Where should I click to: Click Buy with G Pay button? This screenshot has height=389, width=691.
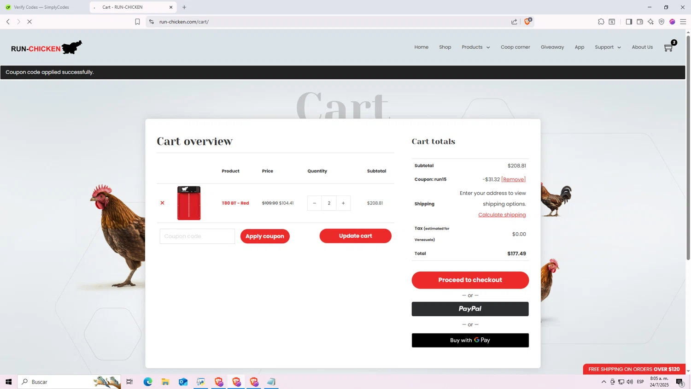(470, 340)
